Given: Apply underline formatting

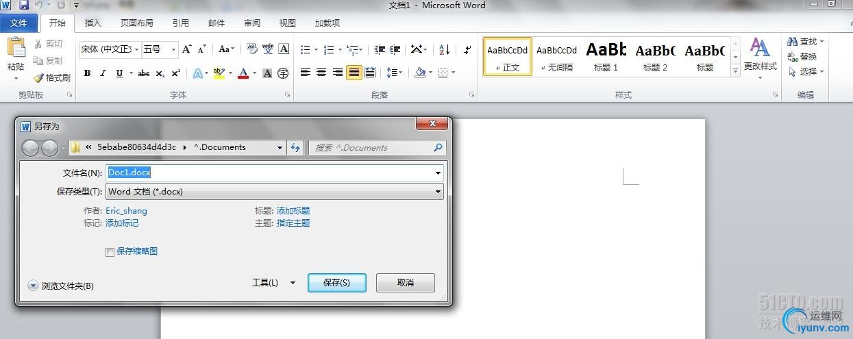Looking at the screenshot, I should pos(119,73).
